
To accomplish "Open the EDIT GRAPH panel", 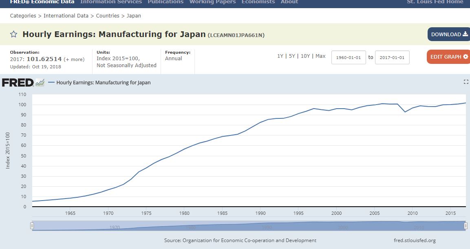I will pos(449,57).
